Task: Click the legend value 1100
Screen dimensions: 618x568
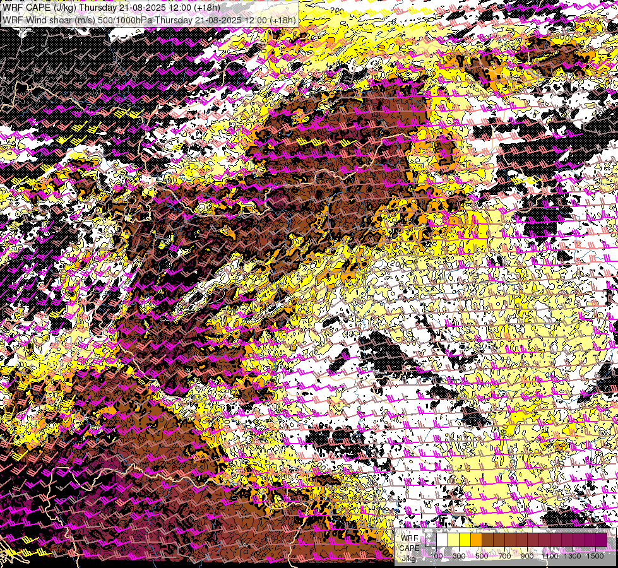Action: (x=550, y=556)
